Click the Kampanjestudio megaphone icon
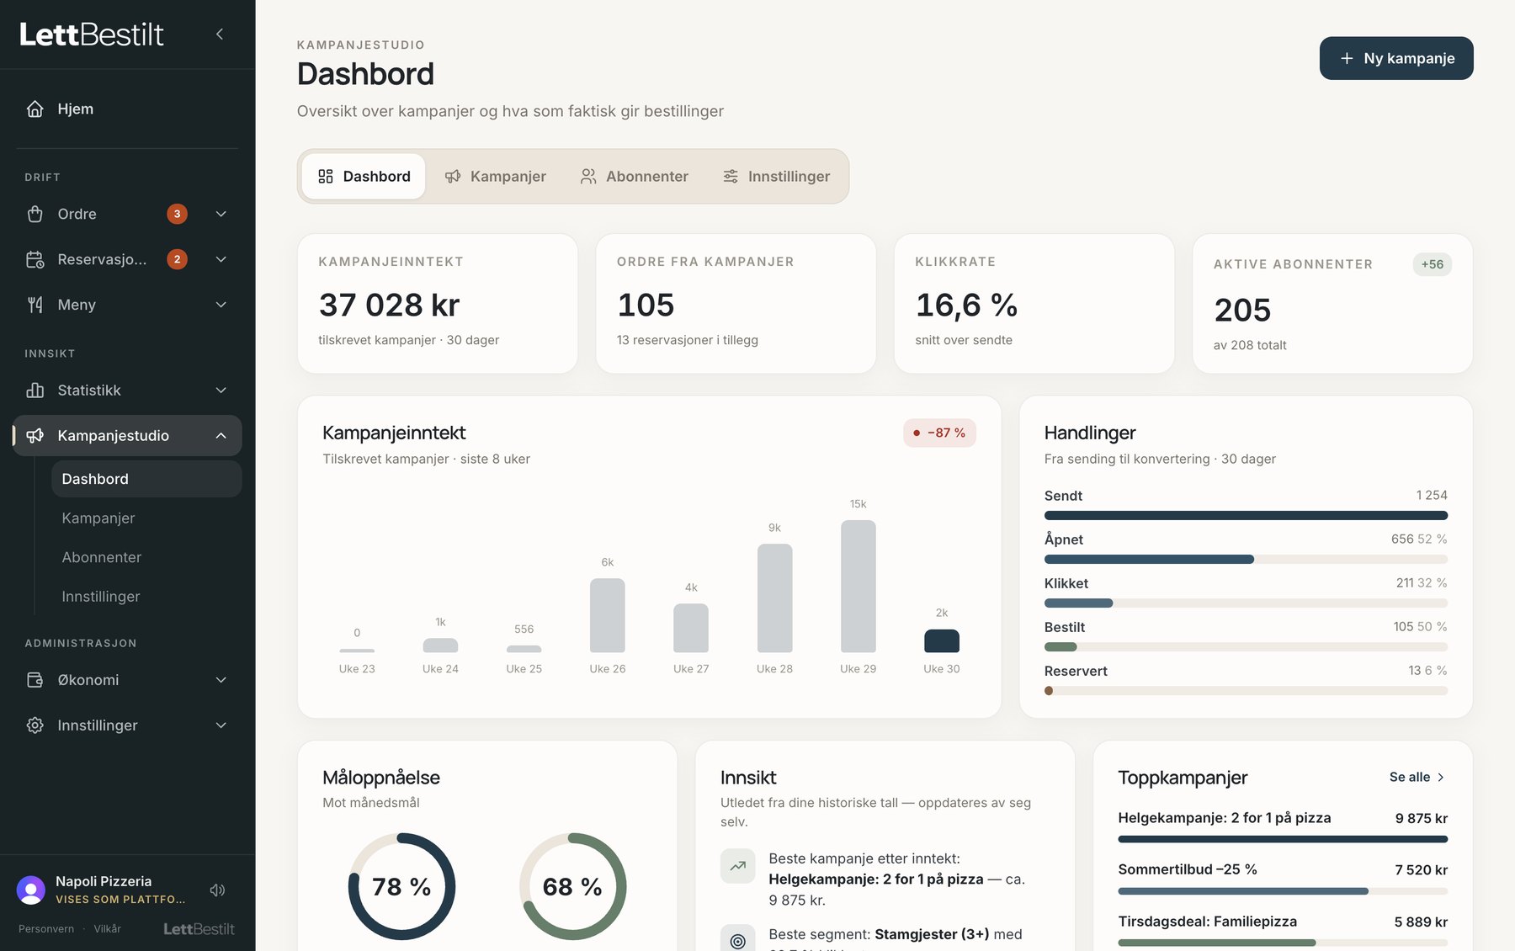1515x951 pixels. click(35, 435)
